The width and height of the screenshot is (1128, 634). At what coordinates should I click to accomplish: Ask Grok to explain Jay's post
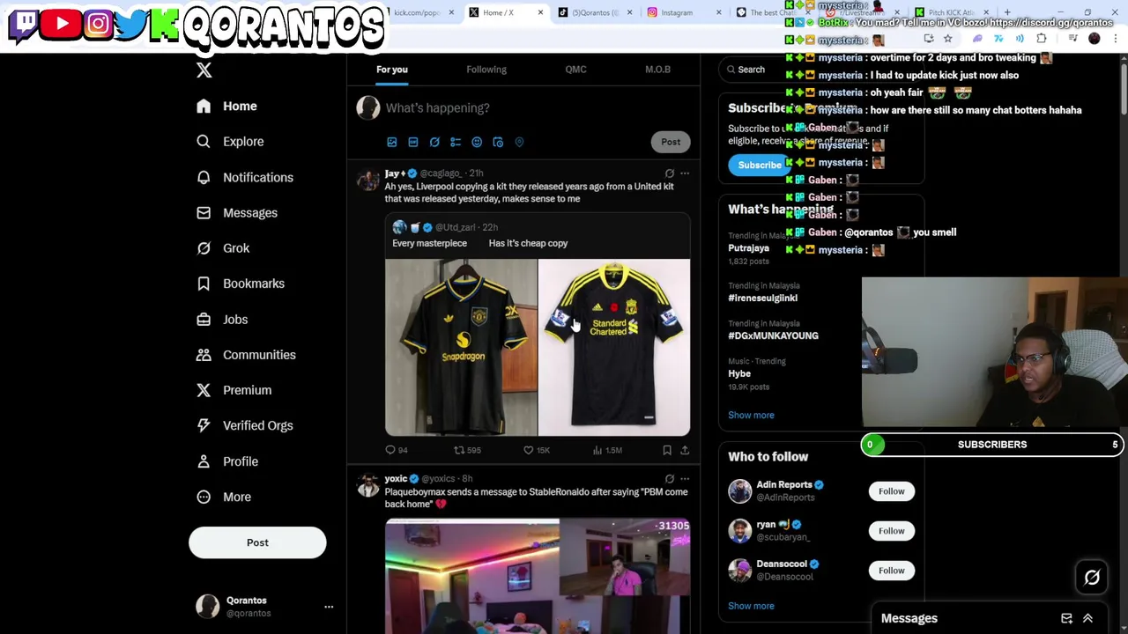[670, 173]
